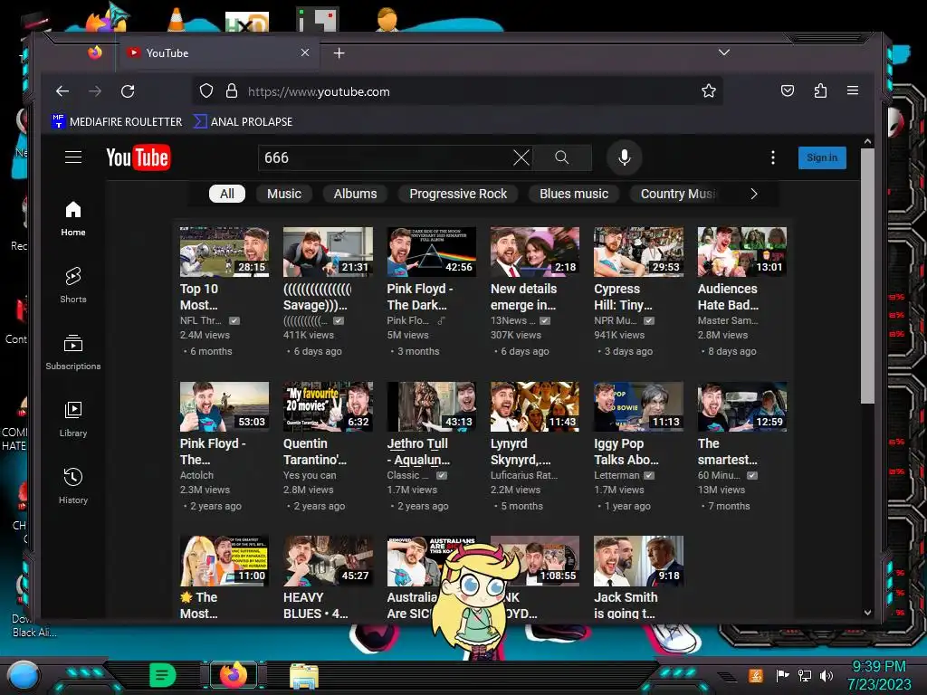
Task: Open Pink Floyd The Dark 42:56 thumbnail
Action: 431,252
